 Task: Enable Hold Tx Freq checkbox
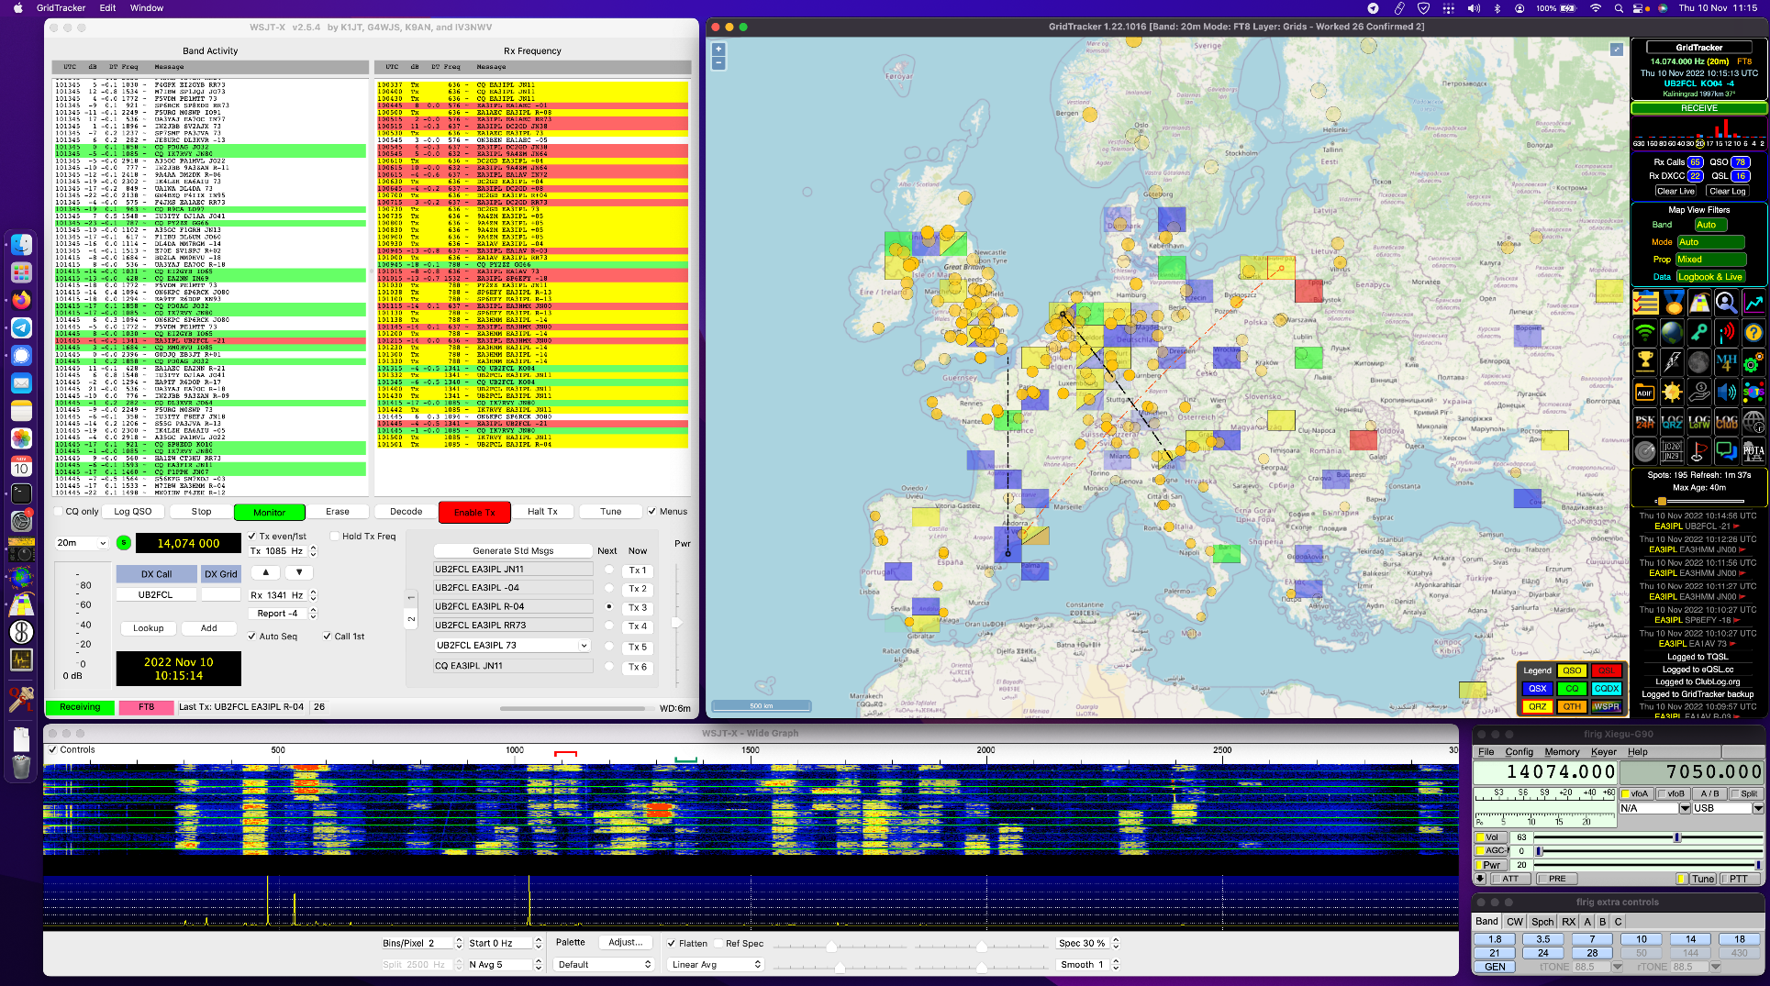335,537
